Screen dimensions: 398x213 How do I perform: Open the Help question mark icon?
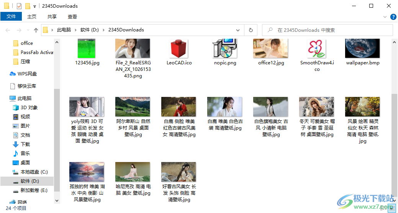tap(393, 17)
